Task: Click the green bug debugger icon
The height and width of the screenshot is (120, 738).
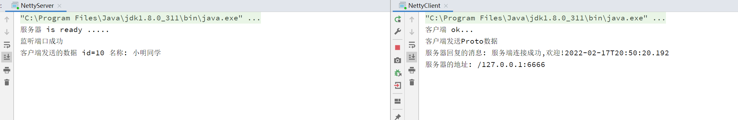Action: tap(398, 73)
